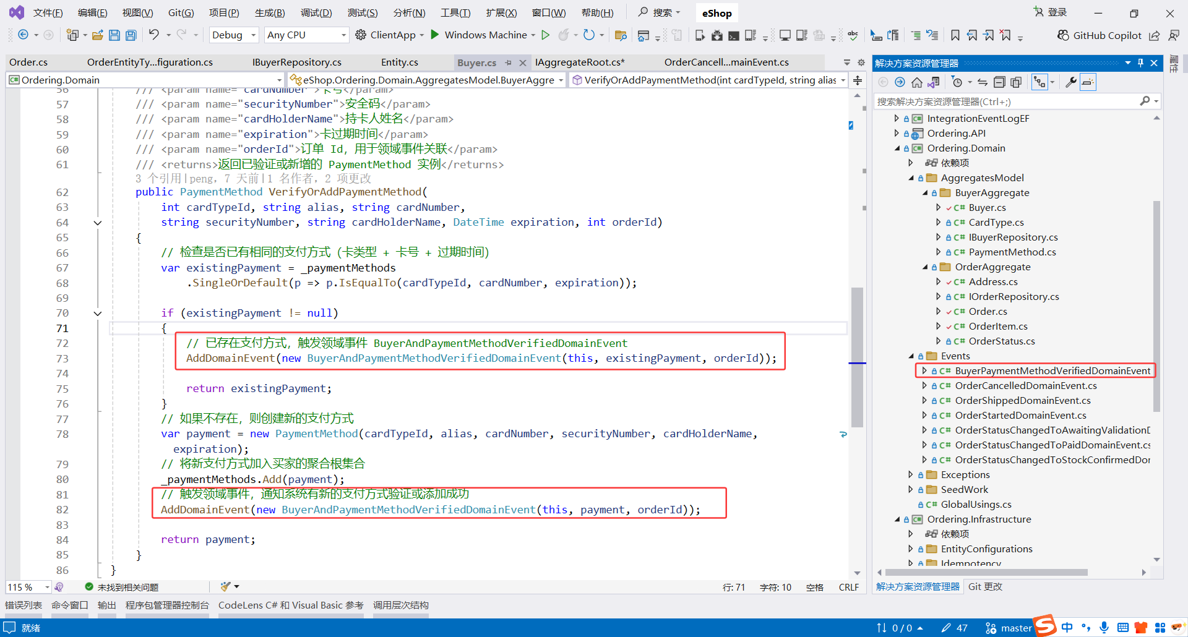This screenshot has height=637, width=1188.
Task: Undo the last edit
Action: click(154, 35)
